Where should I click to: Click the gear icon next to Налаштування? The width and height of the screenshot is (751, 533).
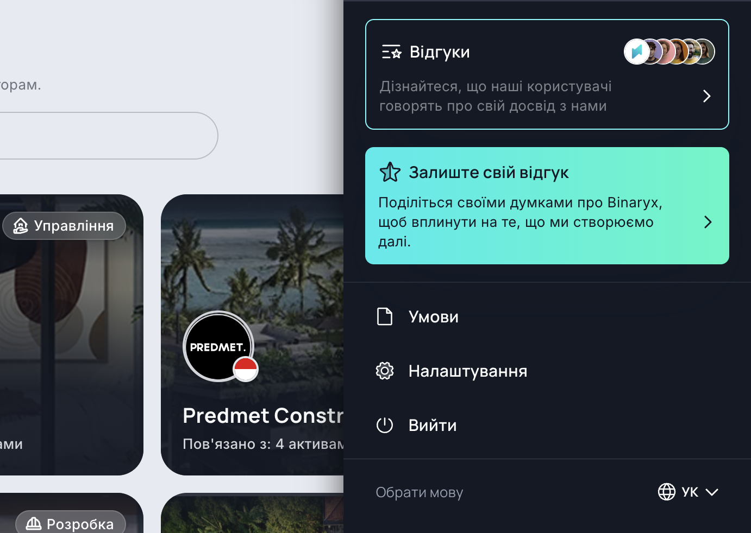pos(385,371)
